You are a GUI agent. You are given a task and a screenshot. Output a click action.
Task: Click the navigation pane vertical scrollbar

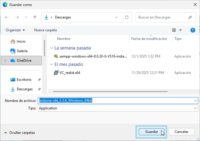pos(45,48)
